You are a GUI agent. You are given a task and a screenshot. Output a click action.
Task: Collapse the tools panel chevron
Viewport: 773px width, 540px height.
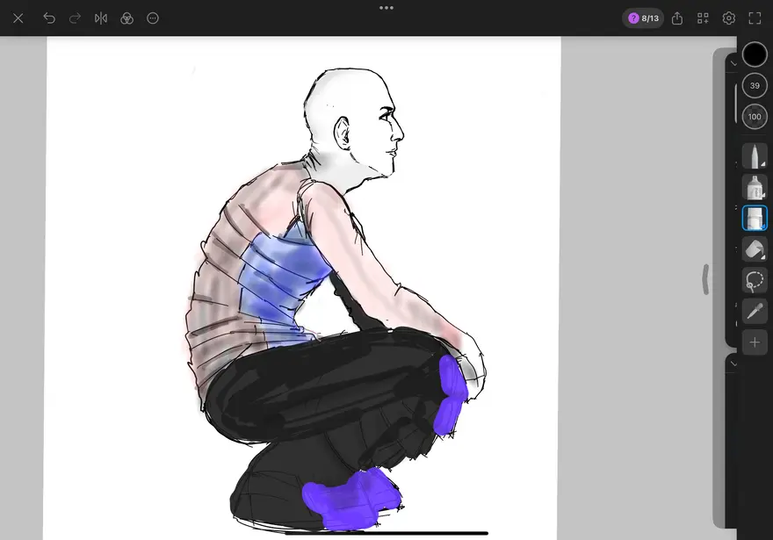pyautogui.click(x=733, y=63)
